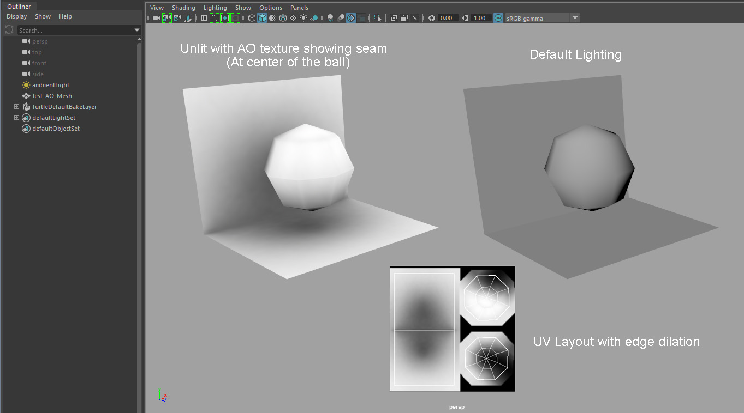Click the Motion Blur icon

(341, 18)
